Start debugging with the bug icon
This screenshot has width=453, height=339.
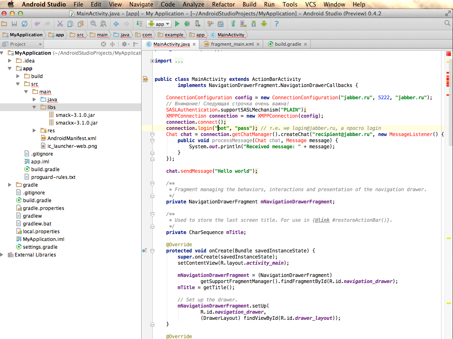tap(187, 24)
